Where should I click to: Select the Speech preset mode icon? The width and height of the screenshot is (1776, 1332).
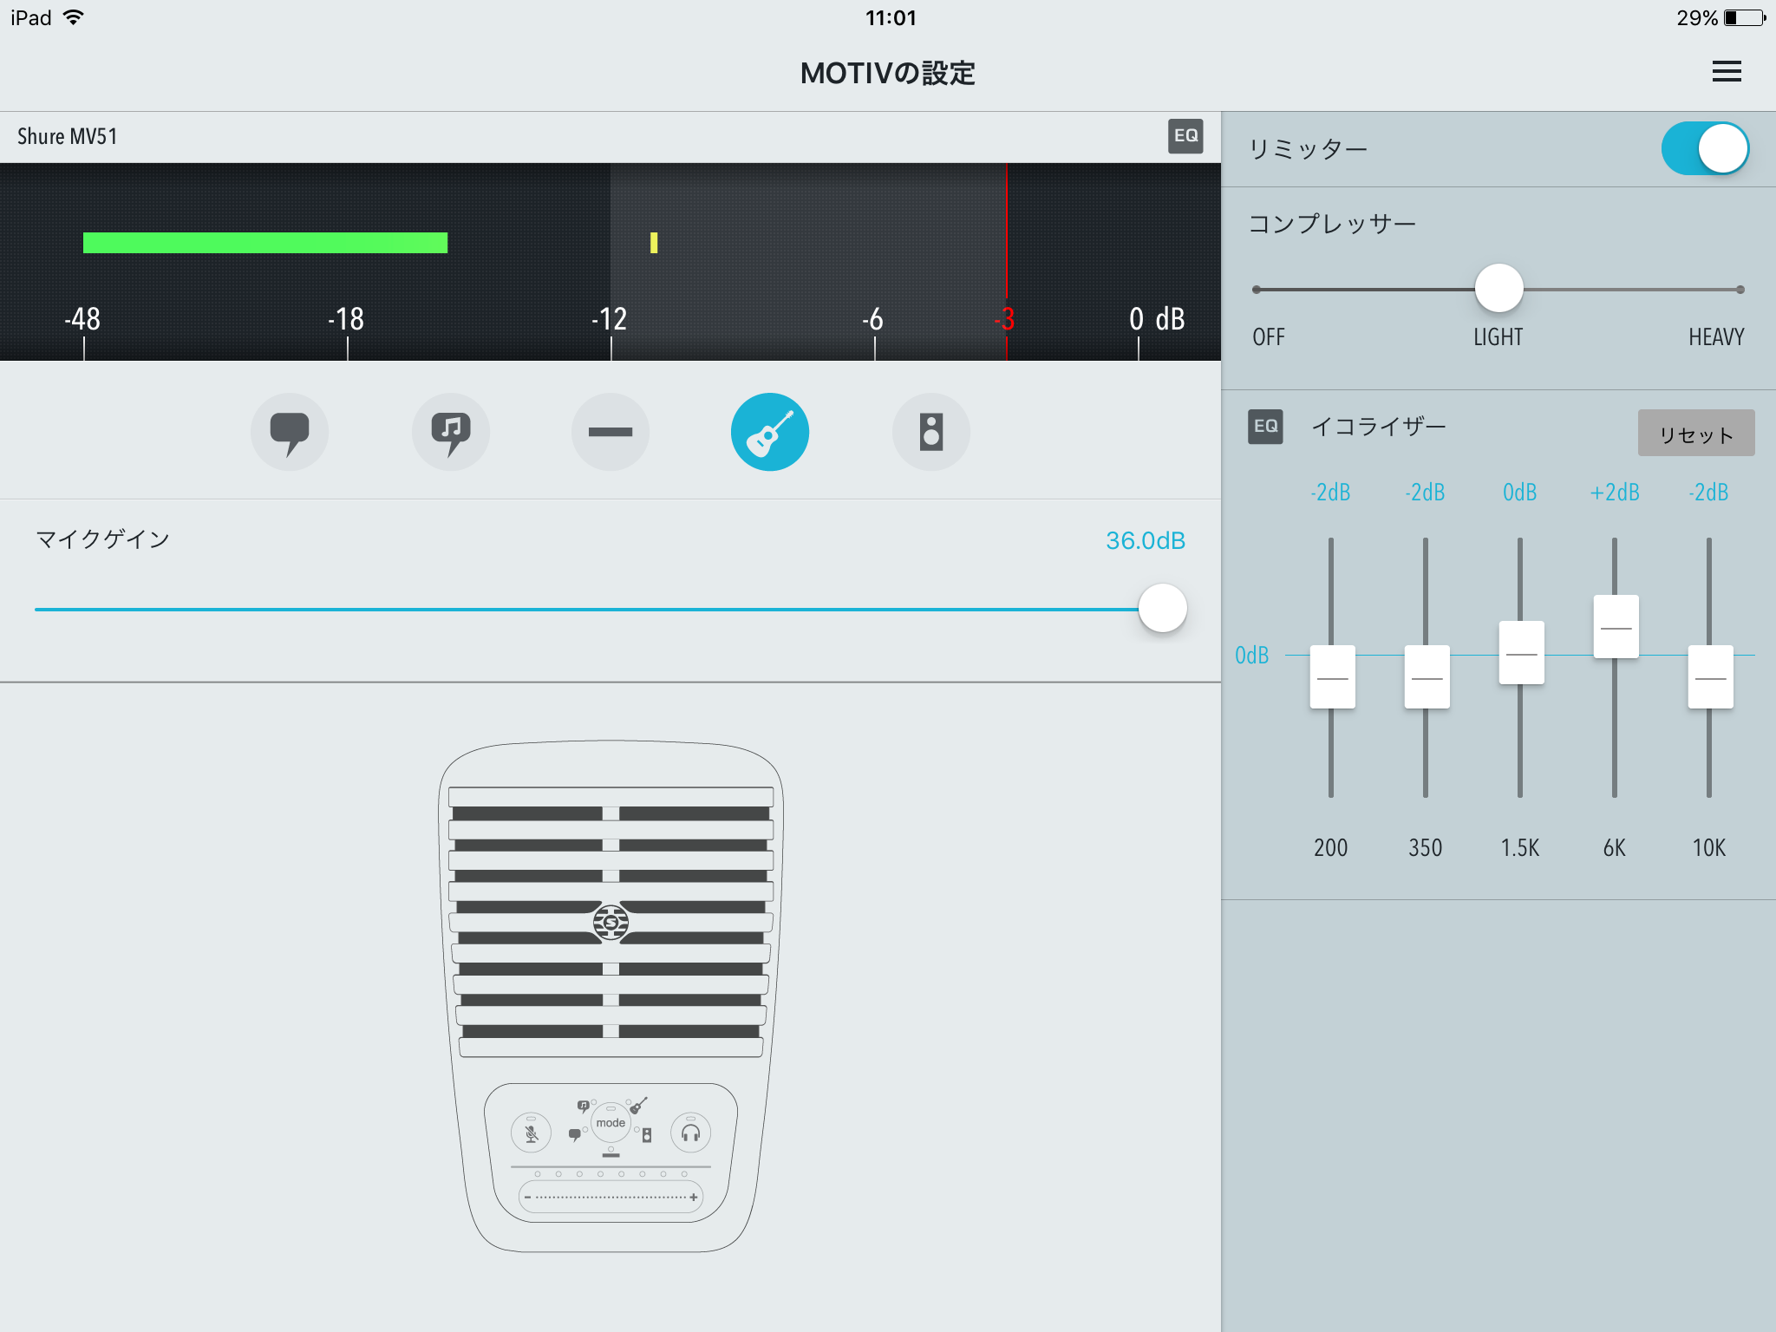(x=290, y=432)
